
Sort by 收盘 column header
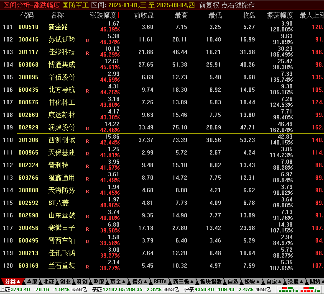point(249,15)
